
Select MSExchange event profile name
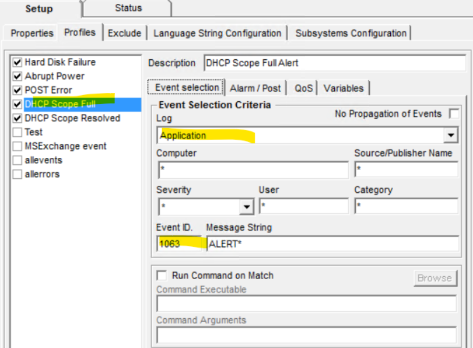(66, 146)
